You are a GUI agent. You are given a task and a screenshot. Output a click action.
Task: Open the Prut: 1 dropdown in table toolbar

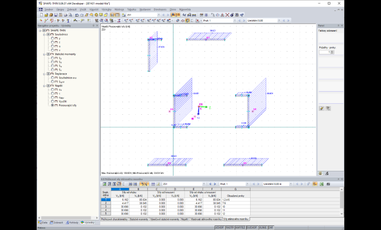pyautogui.click(x=247, y=184)
